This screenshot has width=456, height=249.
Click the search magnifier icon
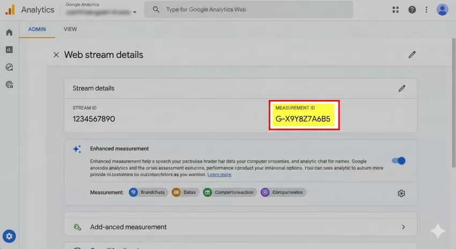(156, 10)
